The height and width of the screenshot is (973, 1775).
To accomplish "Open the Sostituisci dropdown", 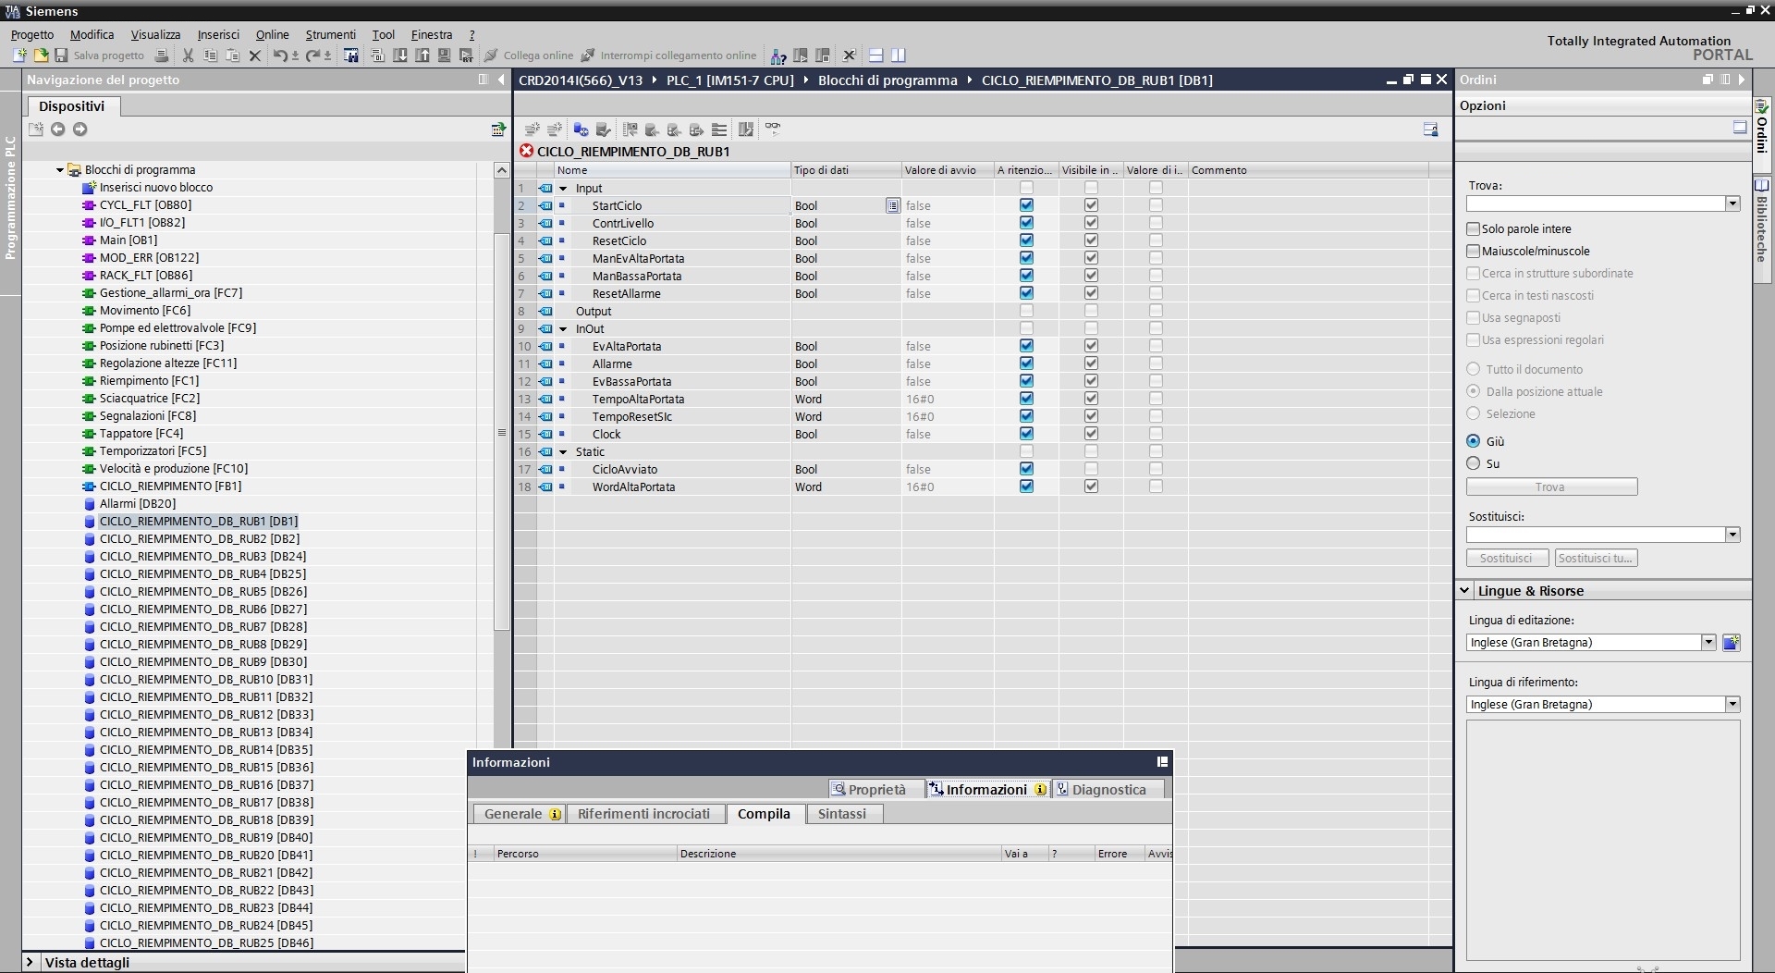I will coord(1732,535).
